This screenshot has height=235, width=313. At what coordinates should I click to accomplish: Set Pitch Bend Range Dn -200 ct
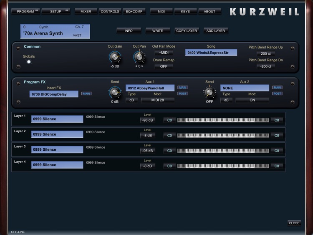coord(266,66)
